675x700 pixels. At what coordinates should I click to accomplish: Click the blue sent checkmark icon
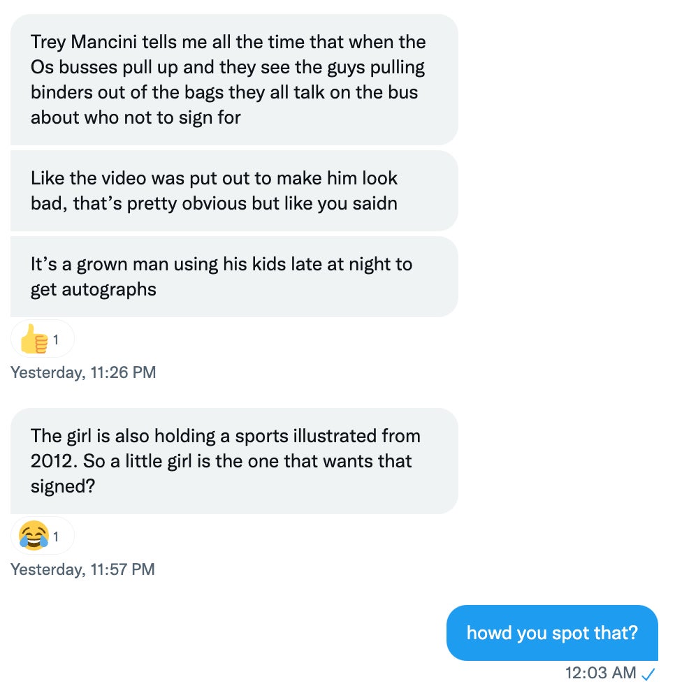pyautogui.click(x=648, y=674)
